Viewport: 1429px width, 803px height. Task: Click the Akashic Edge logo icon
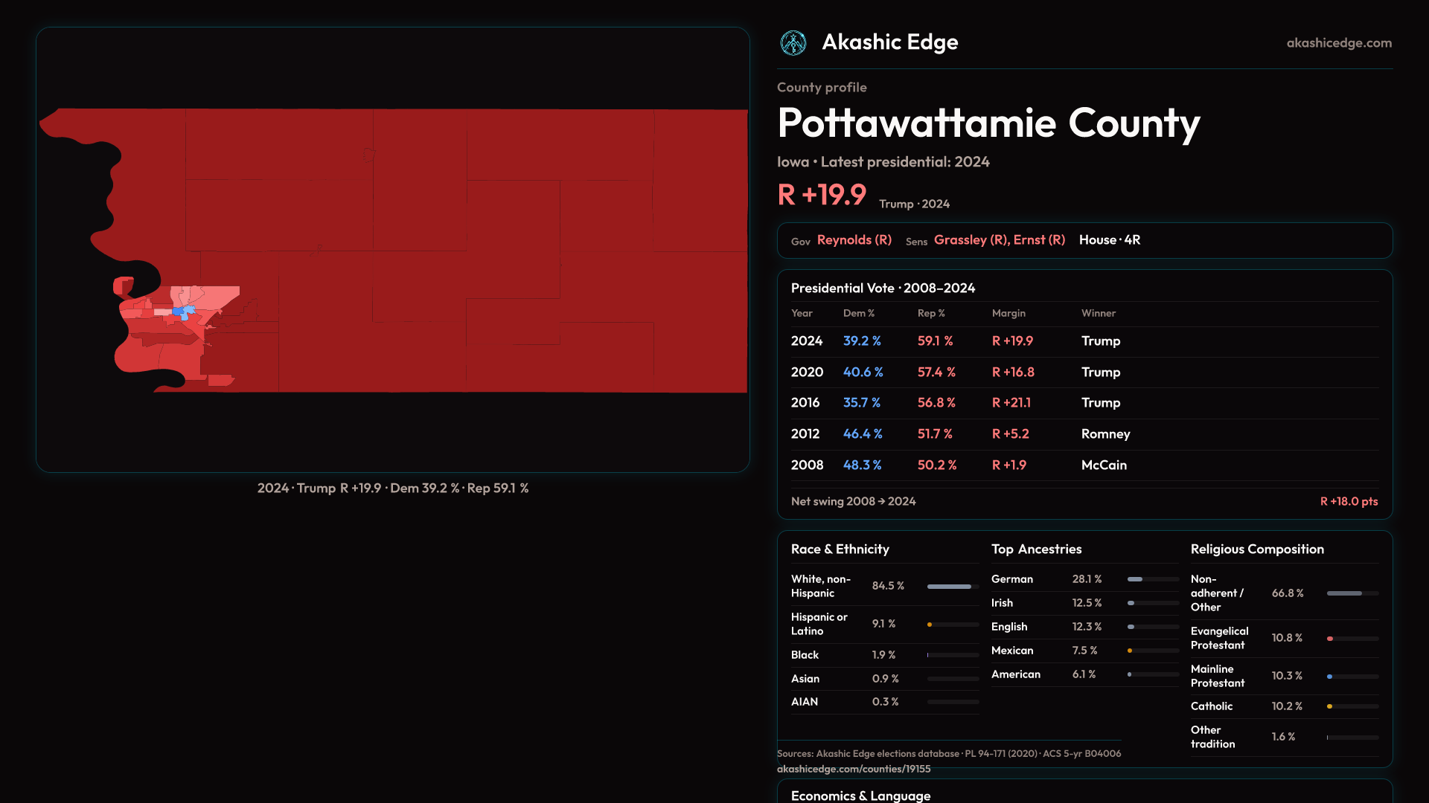793,43
